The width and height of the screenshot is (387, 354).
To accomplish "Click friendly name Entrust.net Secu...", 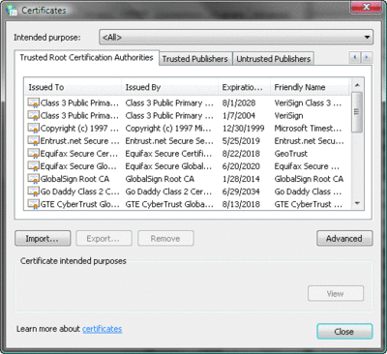I will pos(309,141).
